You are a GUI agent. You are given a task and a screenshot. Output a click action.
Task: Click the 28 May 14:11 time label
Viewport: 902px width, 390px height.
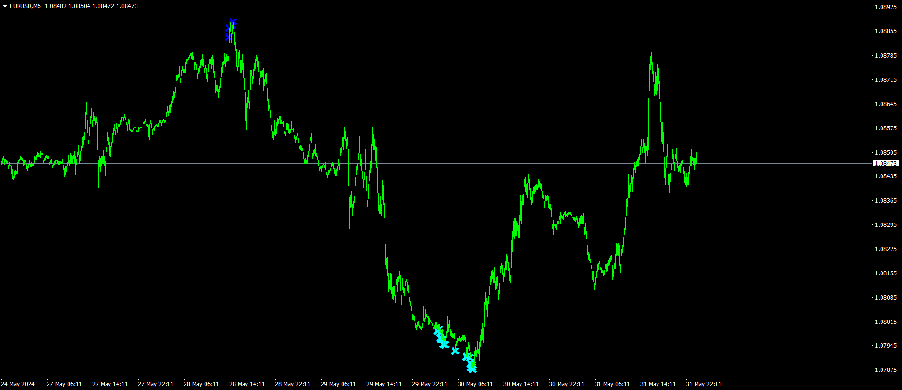(247, 384)
